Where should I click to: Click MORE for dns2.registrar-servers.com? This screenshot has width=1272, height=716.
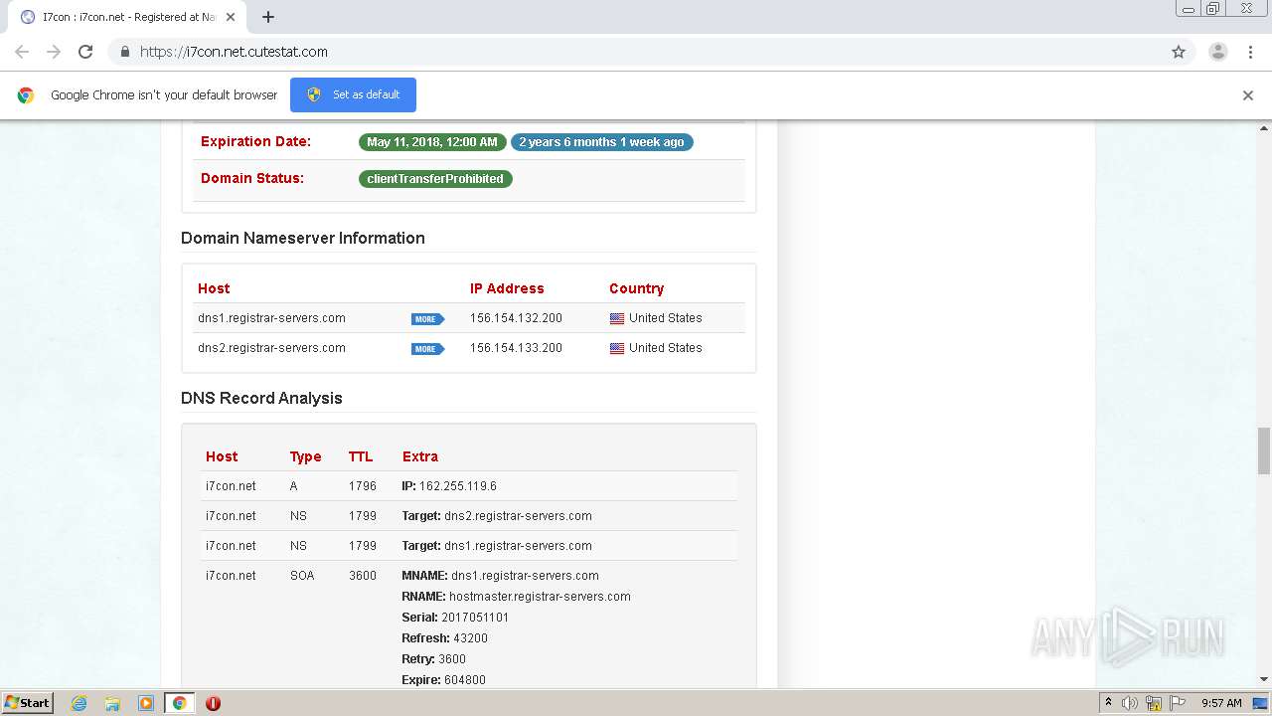coord(427,349)
